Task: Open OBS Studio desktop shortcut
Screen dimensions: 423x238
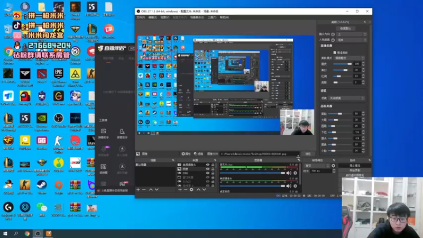Action: tap(59, 121)
